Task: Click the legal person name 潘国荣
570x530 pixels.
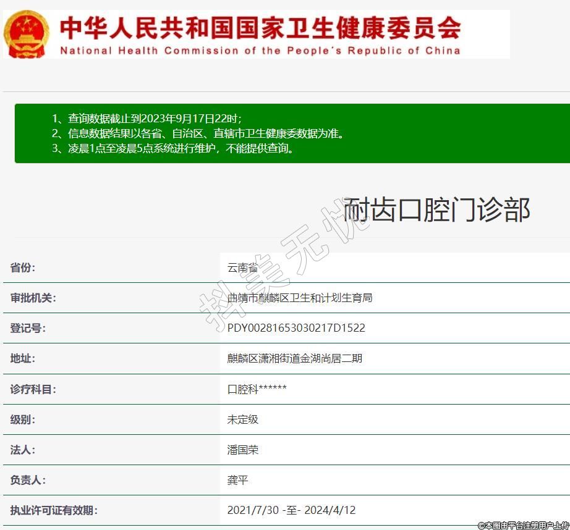Action: click(x=242, y=450)
